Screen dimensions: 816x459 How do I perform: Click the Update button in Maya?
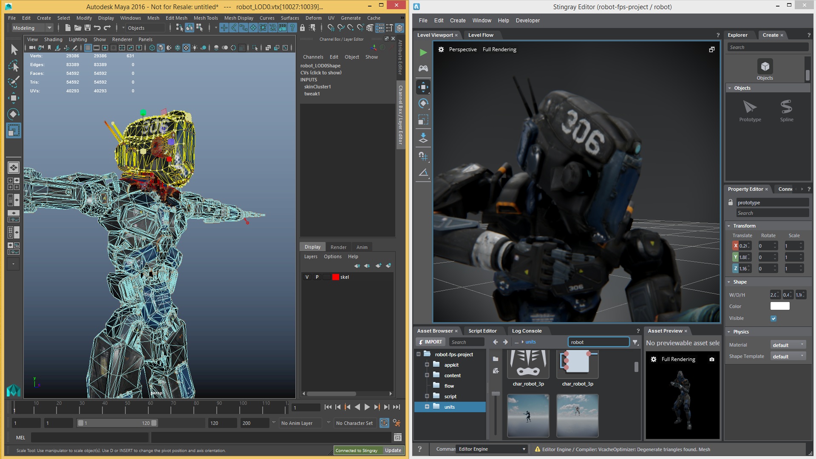(x=393, y=450)
